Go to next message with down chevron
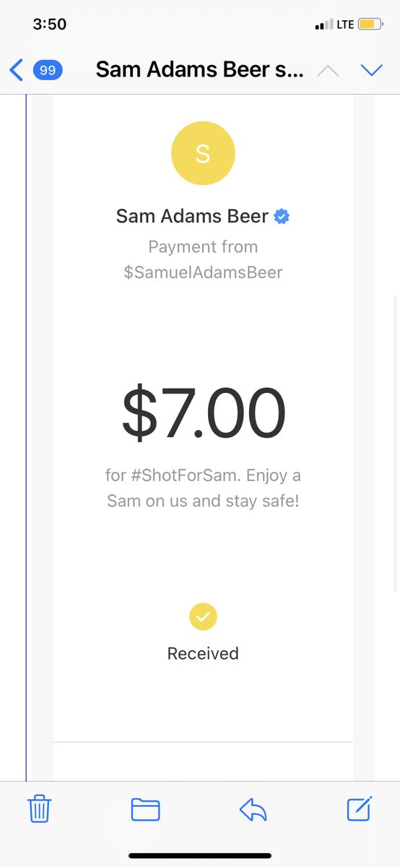 [x=371, y=70]
